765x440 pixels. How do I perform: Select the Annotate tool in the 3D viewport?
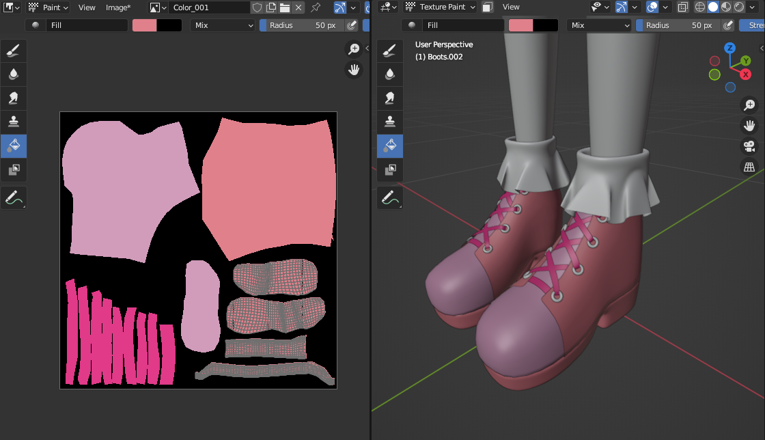tap(390, 197)
